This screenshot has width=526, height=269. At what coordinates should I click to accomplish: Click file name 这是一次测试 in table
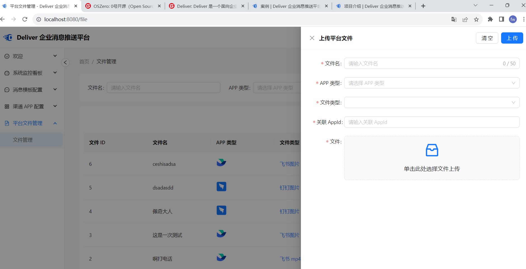coord(167,235)
